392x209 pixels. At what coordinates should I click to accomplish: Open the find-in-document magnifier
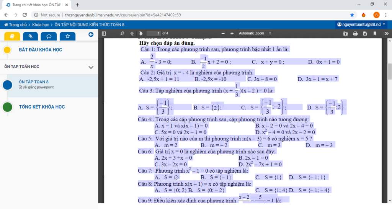[122, 33]
